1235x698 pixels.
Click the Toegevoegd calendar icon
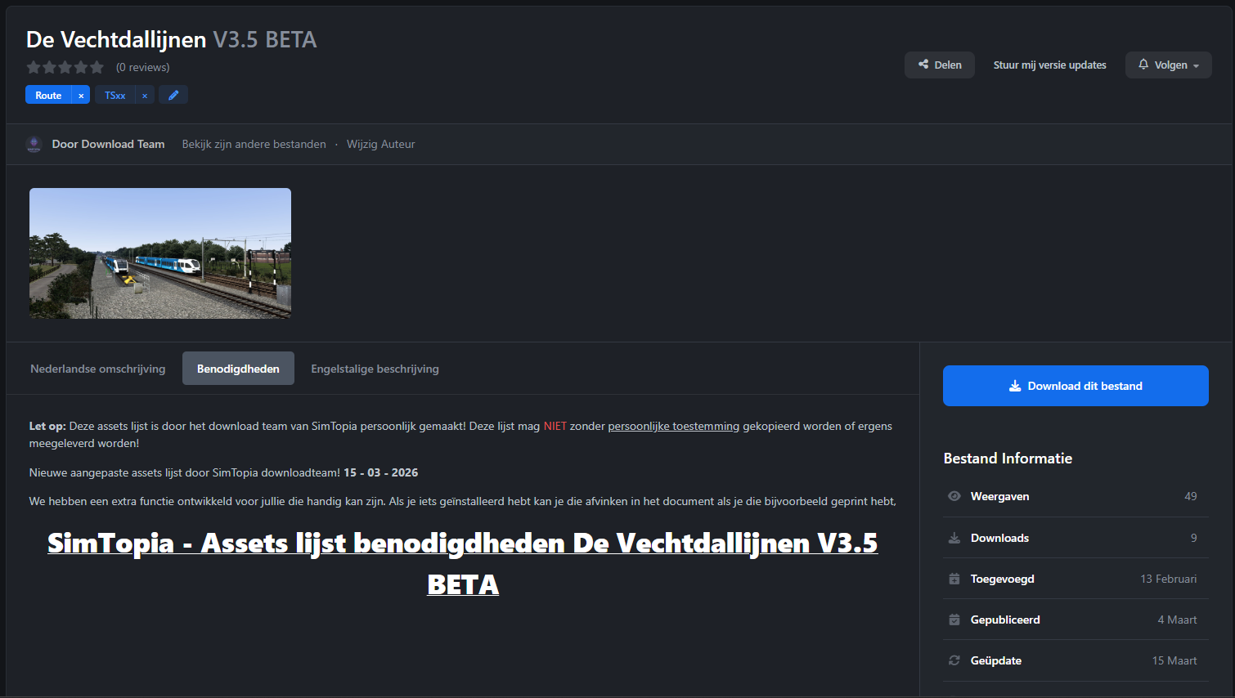(954, 579)
